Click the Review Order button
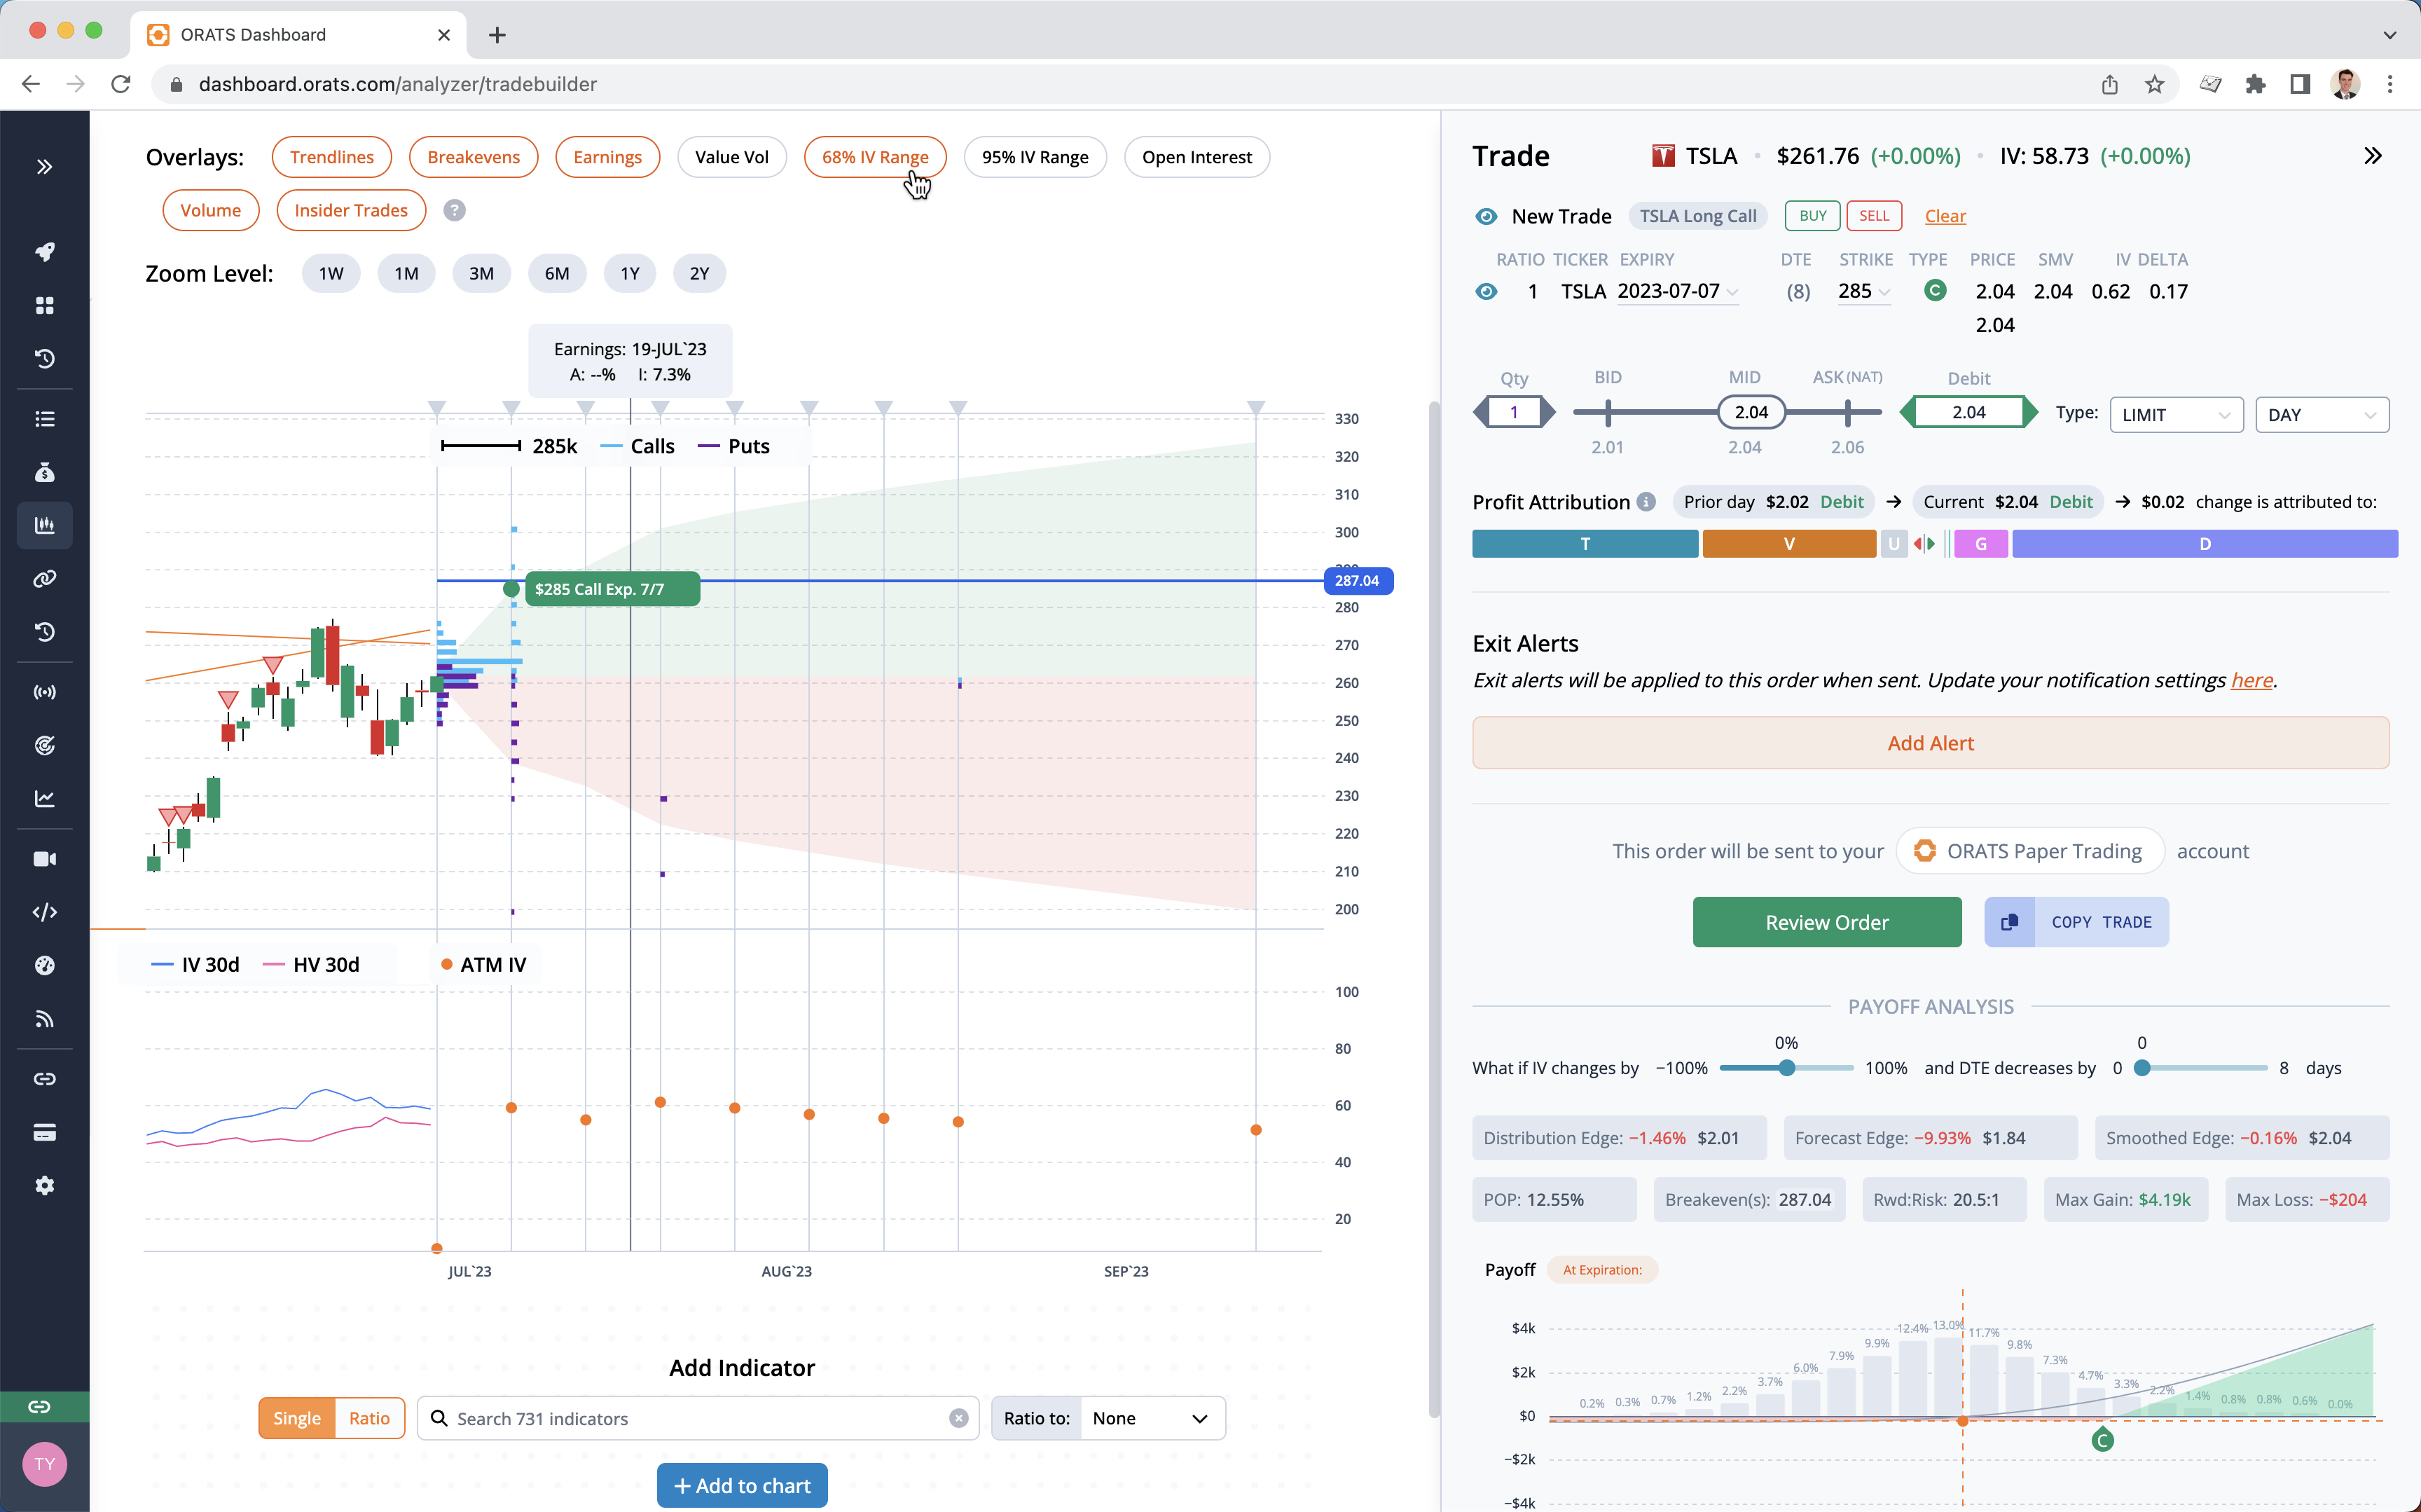 point(1826,921)
